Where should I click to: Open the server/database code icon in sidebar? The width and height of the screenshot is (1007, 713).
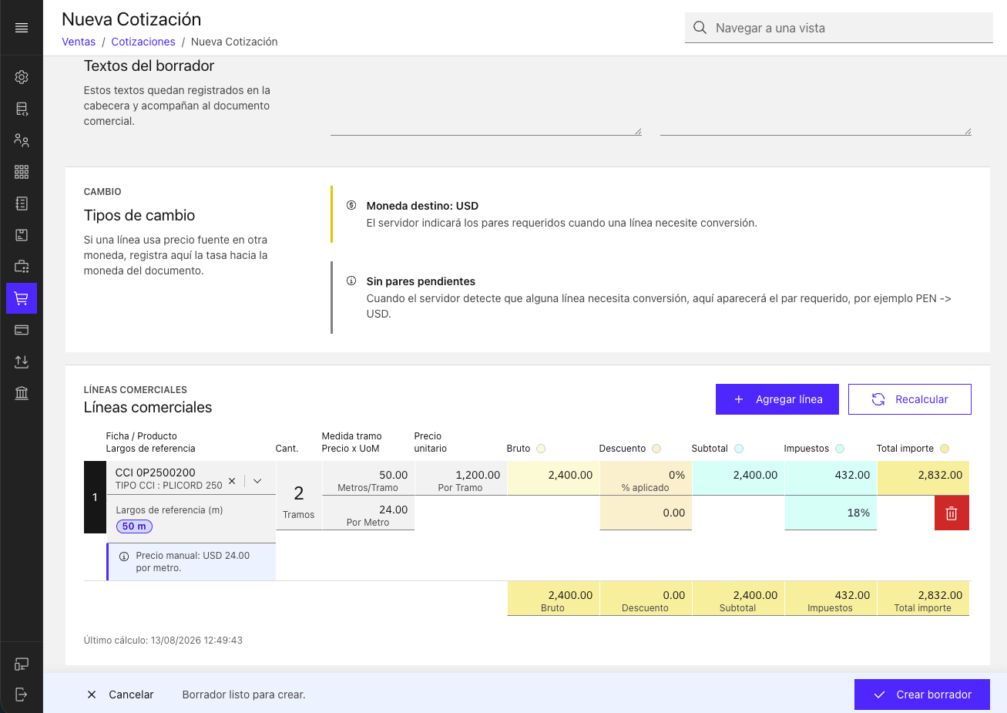[22, 109]
